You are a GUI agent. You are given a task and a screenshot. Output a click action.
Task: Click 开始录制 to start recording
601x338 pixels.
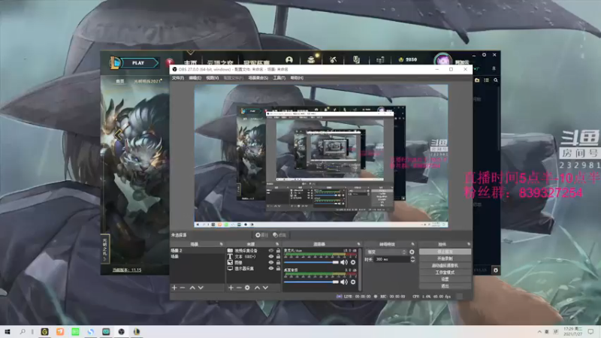pos(445,258)
